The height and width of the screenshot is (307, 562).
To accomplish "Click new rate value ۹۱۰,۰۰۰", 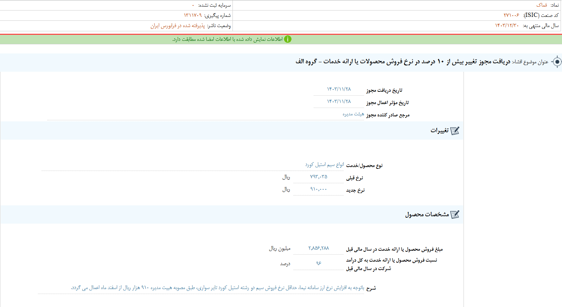I will 319,189.
